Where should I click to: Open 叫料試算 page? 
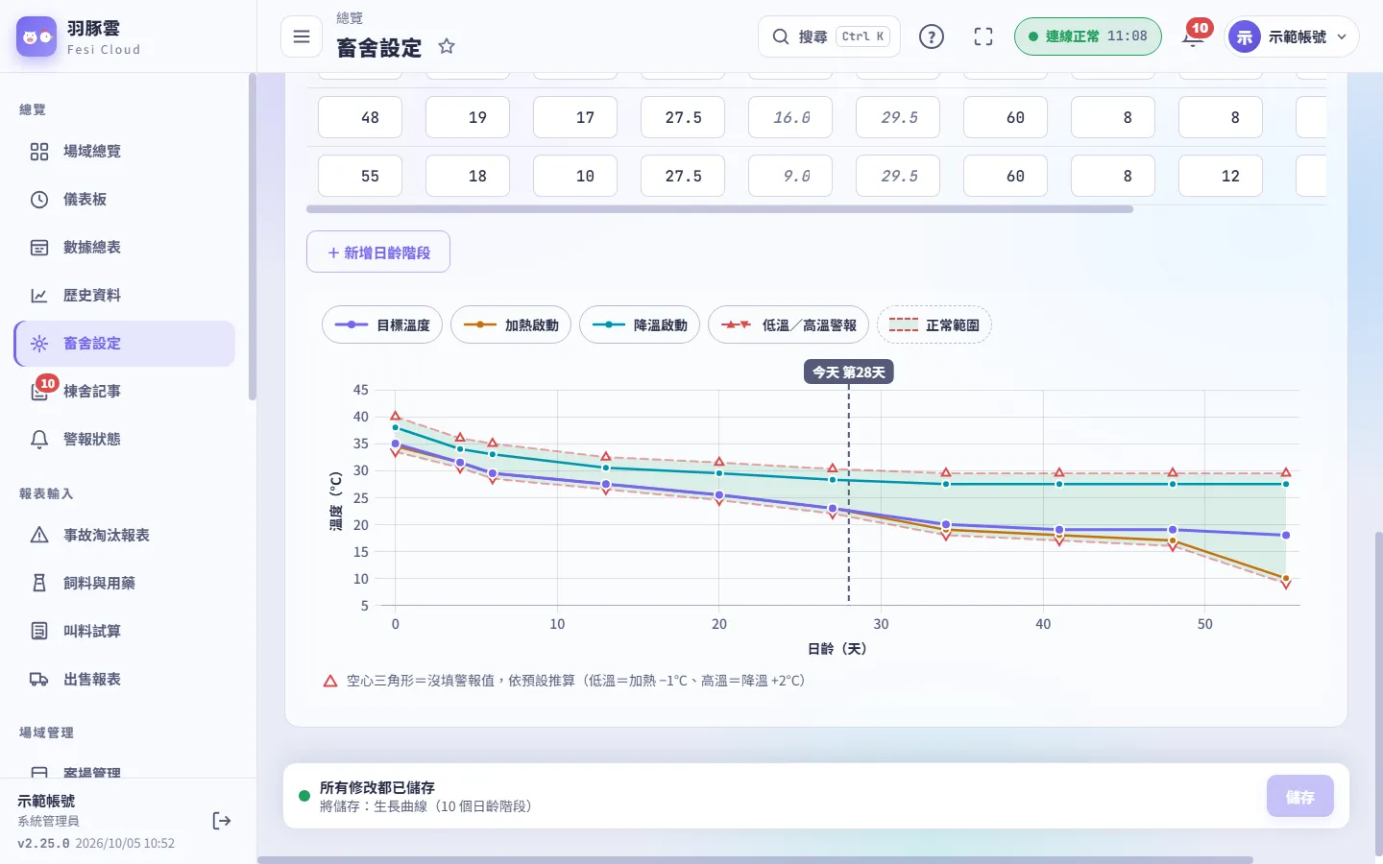pos(125,631)
